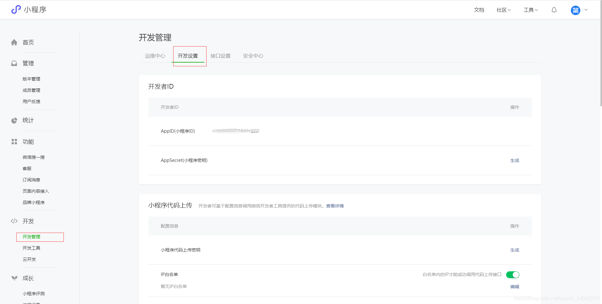The height and width of the screenshot is (304, 602).
Task: Open the notification bell
Action: coord(554,10)
